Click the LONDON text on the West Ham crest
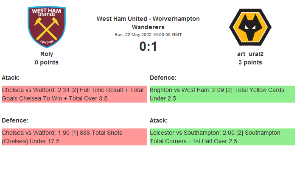The width and height of the screenshot is (297, 195). [47, 42]
